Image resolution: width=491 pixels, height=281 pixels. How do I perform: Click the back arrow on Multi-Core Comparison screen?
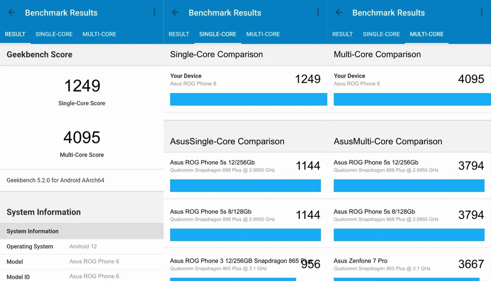tap(339, 12)
